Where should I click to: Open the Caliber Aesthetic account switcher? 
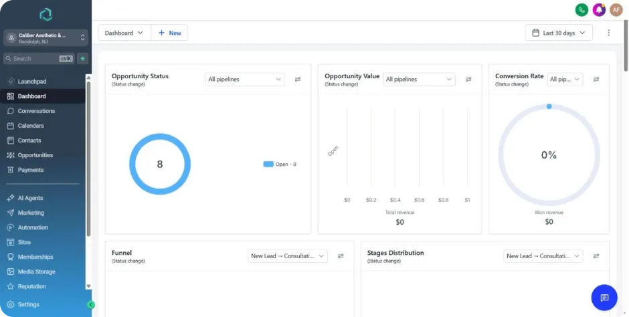point(46,38)
